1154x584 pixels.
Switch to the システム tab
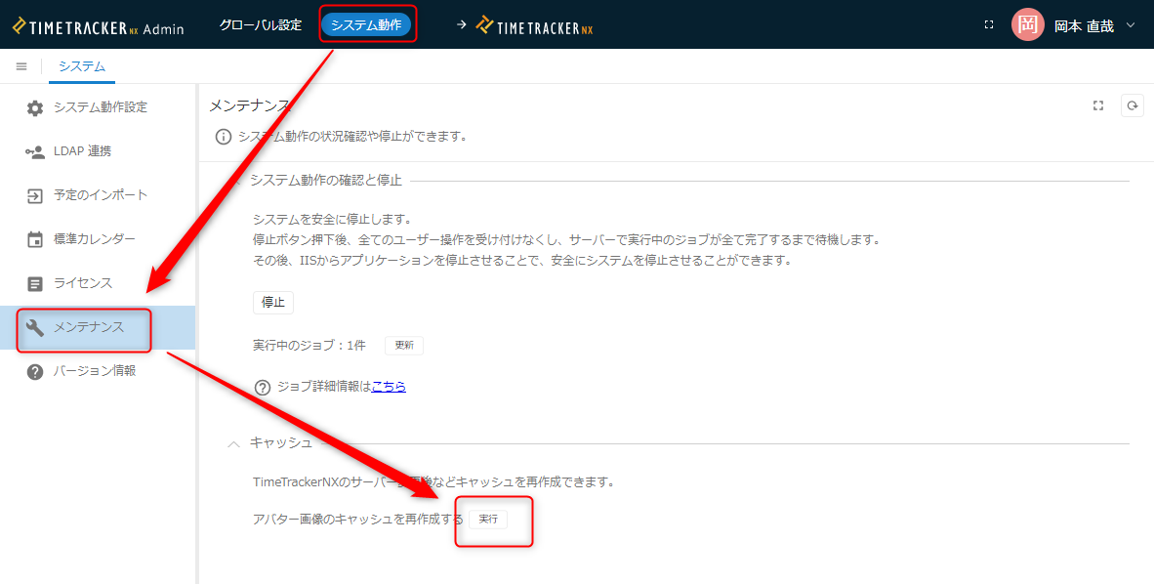point(82,66)
